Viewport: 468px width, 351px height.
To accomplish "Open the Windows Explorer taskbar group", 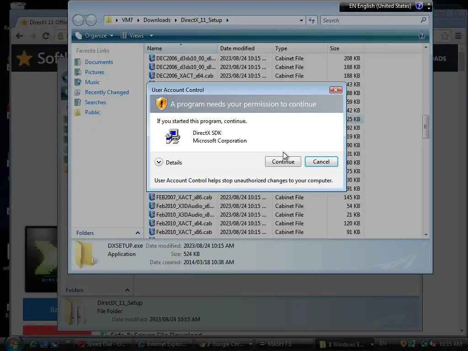I will [x=346, y=344].
